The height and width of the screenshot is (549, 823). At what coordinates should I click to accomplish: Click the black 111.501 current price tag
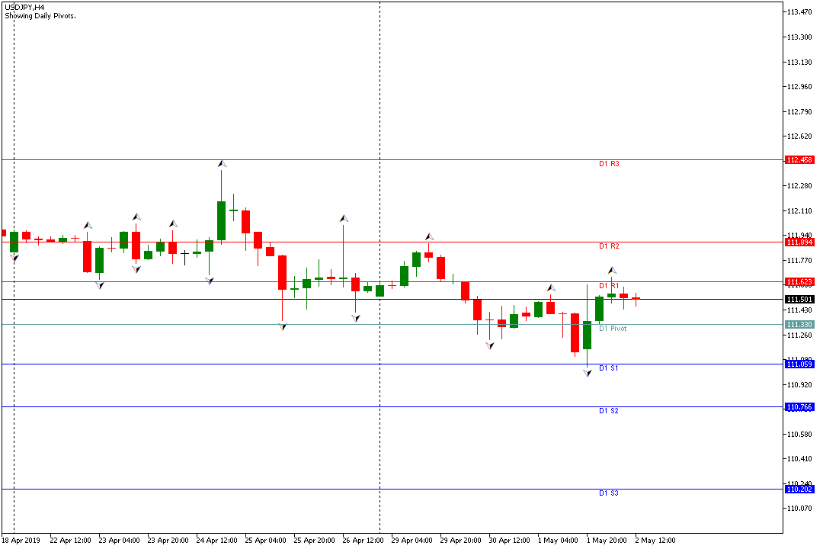[800, 300]
